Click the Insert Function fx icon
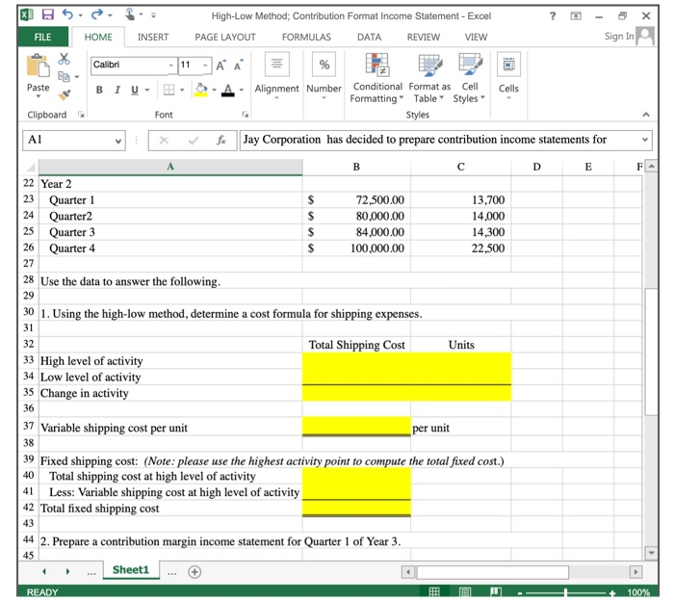The image size is (674, 602). (220, 141)
